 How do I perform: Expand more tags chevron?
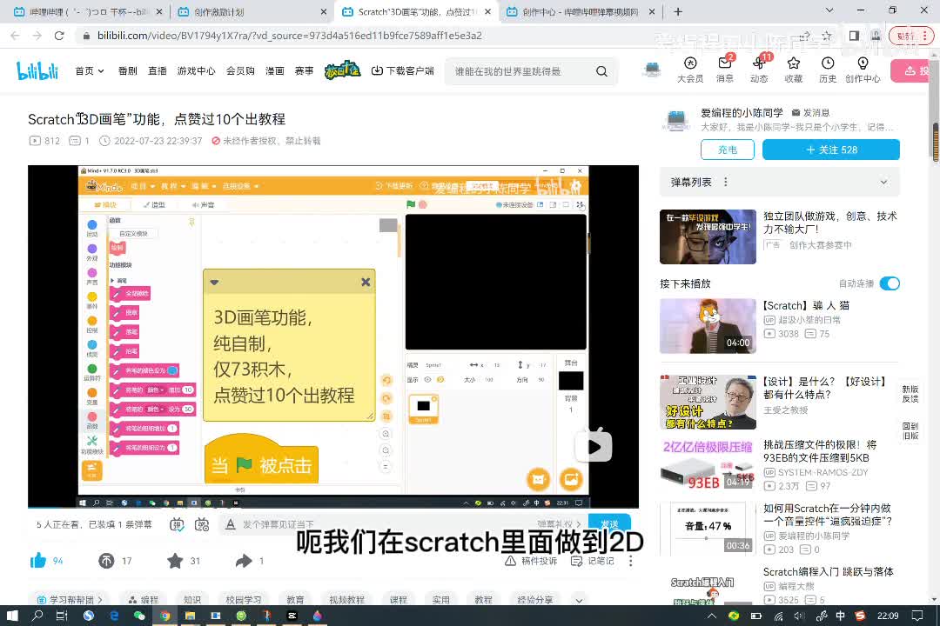(x=579, y=600)
